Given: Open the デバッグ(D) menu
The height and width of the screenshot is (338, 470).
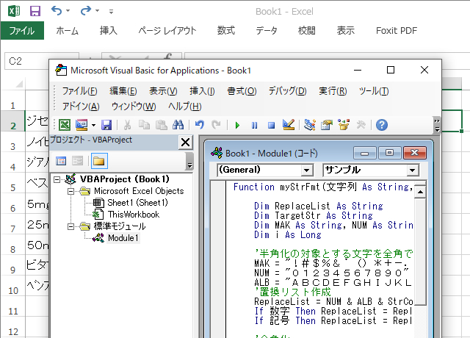Looking at the screenshot, I should (287, 91).
